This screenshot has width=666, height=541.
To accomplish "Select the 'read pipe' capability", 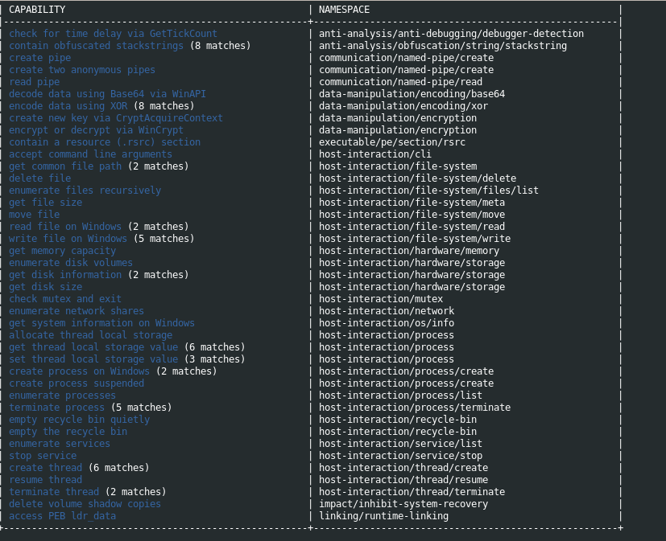I will click(x=34, y=82).
